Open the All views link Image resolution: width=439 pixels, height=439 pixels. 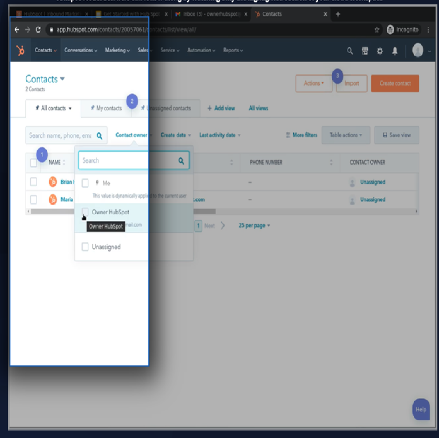coord(259,108)
